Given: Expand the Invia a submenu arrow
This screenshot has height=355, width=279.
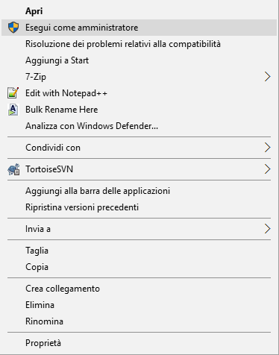Looking at the screenshot, I should 267,229.
